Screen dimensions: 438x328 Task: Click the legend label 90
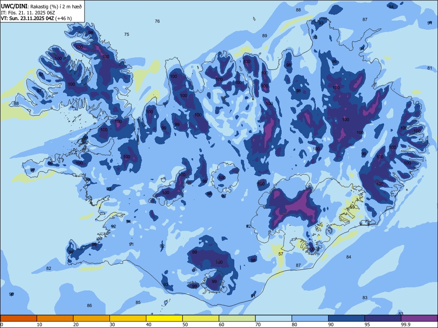pos(331,325)
